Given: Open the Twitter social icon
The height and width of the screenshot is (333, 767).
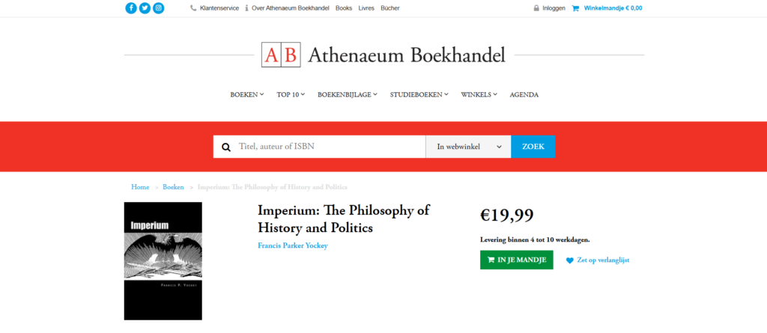Looking at the screenshot, I should 145,8.
